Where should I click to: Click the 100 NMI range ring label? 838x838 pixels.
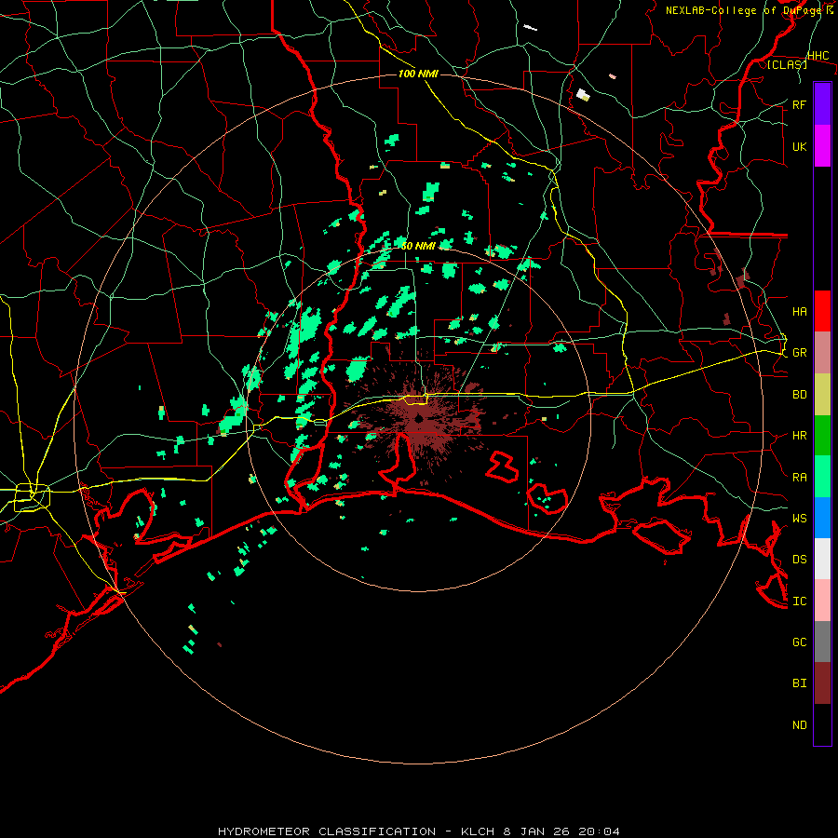click(x=418, y=74)
